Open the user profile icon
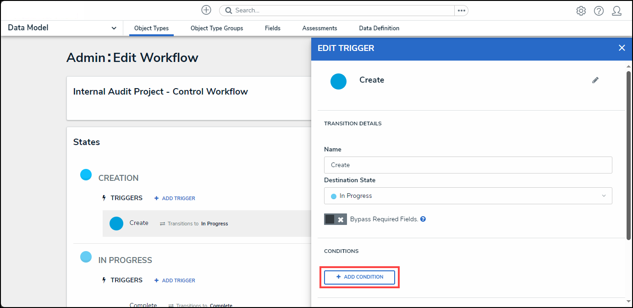The width and height of the screenshot is (633, 308). (x=616, y=11)
